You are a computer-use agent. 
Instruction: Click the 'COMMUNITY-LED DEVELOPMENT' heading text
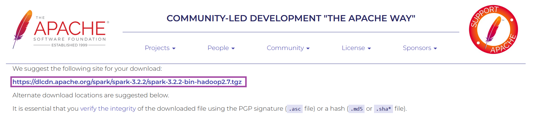[244, 18]
